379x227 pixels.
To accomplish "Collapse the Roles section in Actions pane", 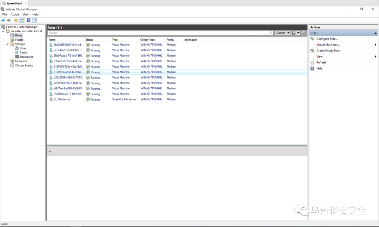I will [375, 33].
